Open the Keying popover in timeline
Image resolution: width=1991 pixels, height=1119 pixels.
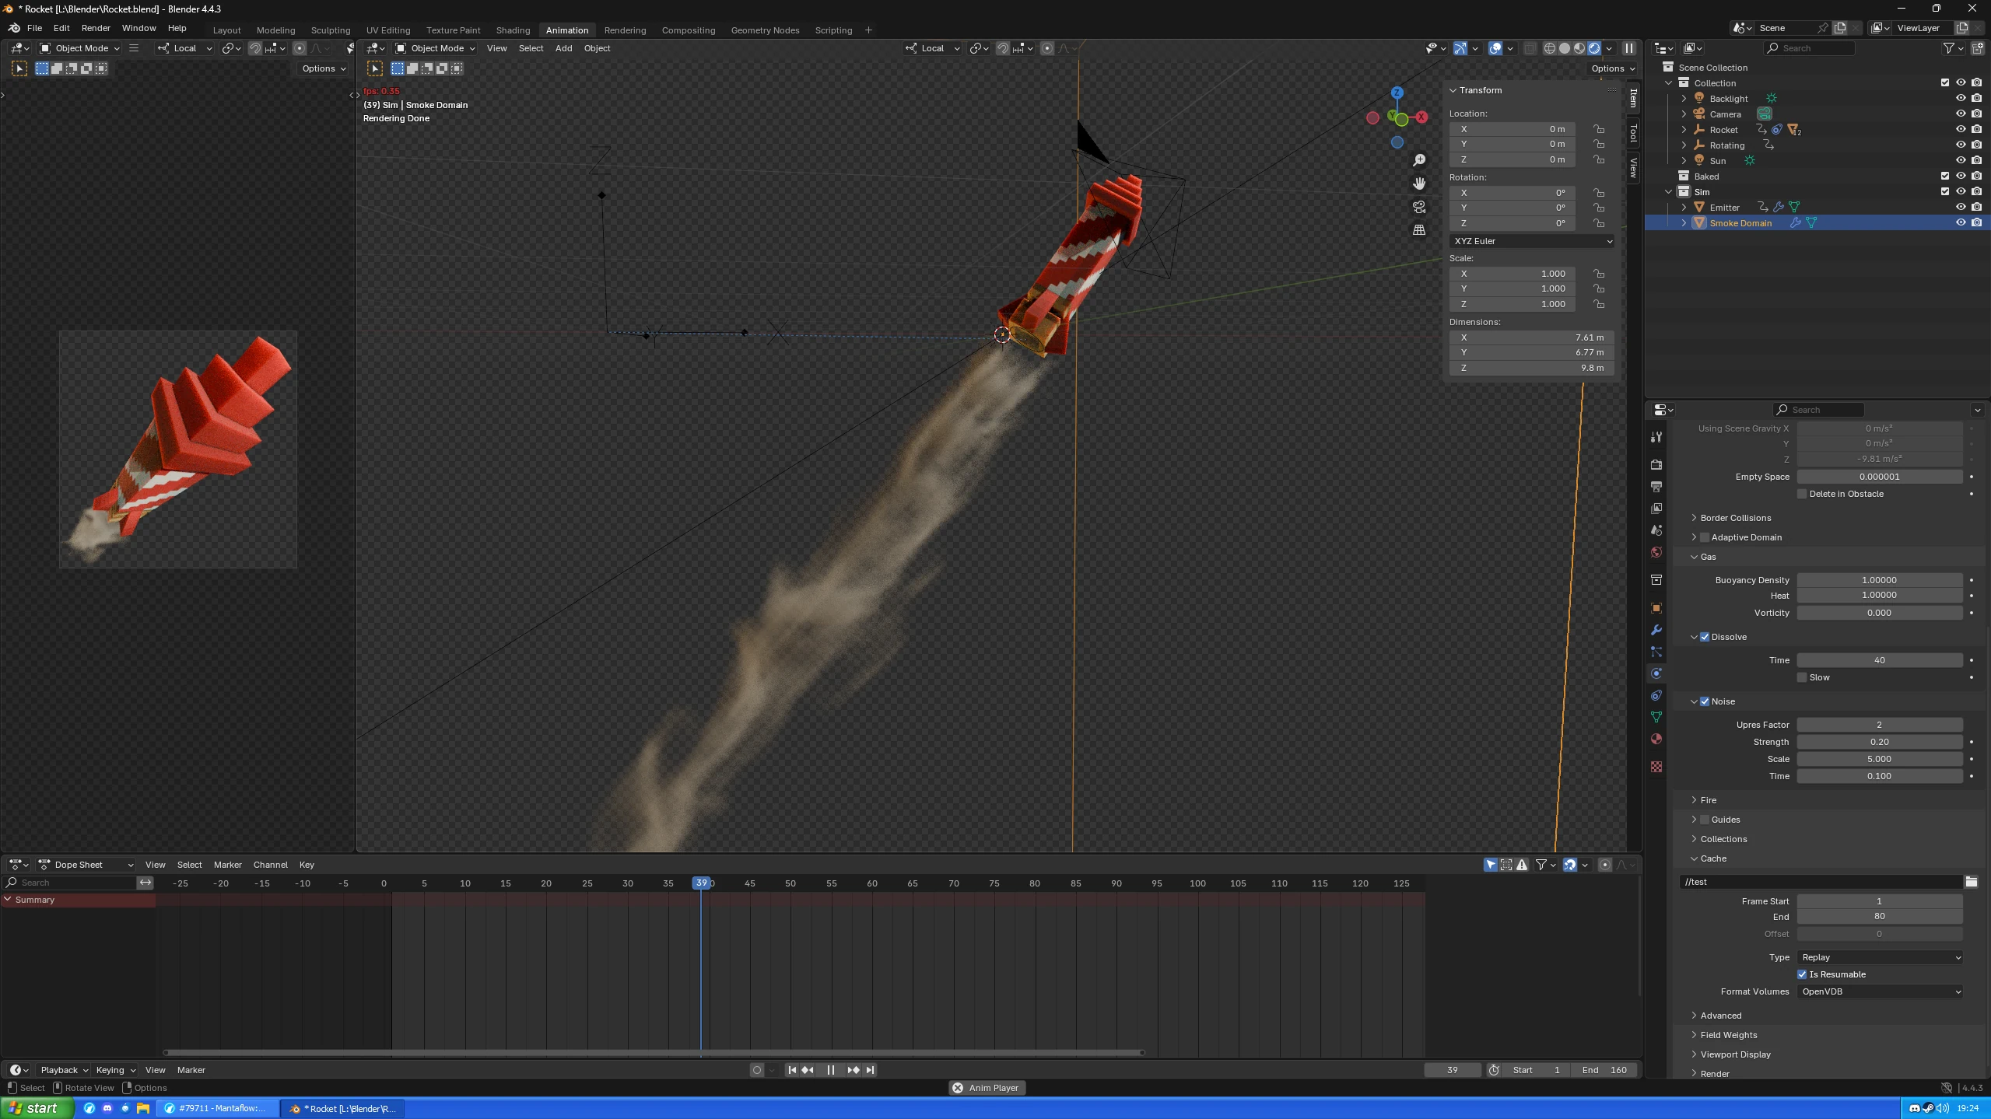point(115,1070)
